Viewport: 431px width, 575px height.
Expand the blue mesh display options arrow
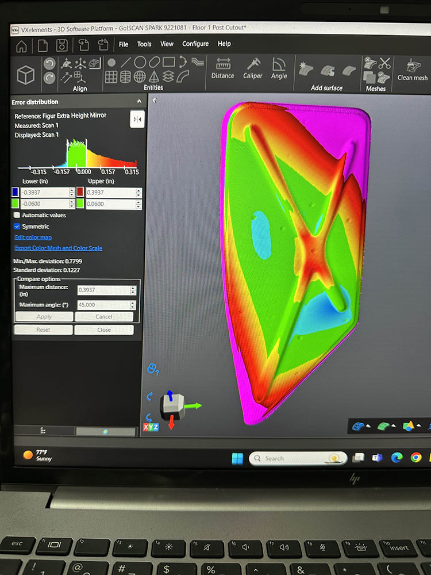coord(368,426)
